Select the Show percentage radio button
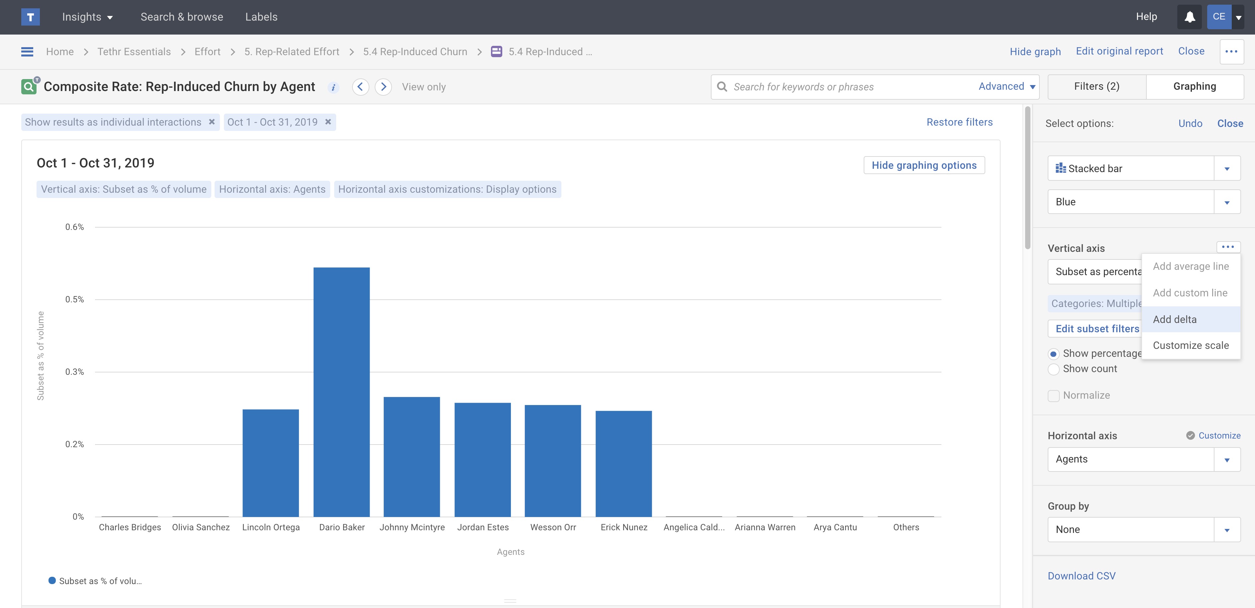Image resolution: width=1255 pixels, height=608 pixels. pos(1053,354)
